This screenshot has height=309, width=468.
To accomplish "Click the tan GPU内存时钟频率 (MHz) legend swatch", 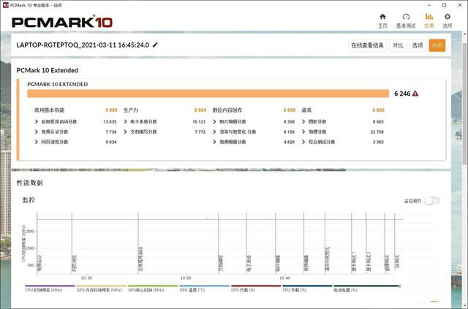I will (x=102, y=286).
